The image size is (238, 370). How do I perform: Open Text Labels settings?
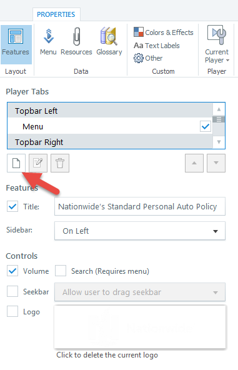pyautogui.click(x=157, y=46)
